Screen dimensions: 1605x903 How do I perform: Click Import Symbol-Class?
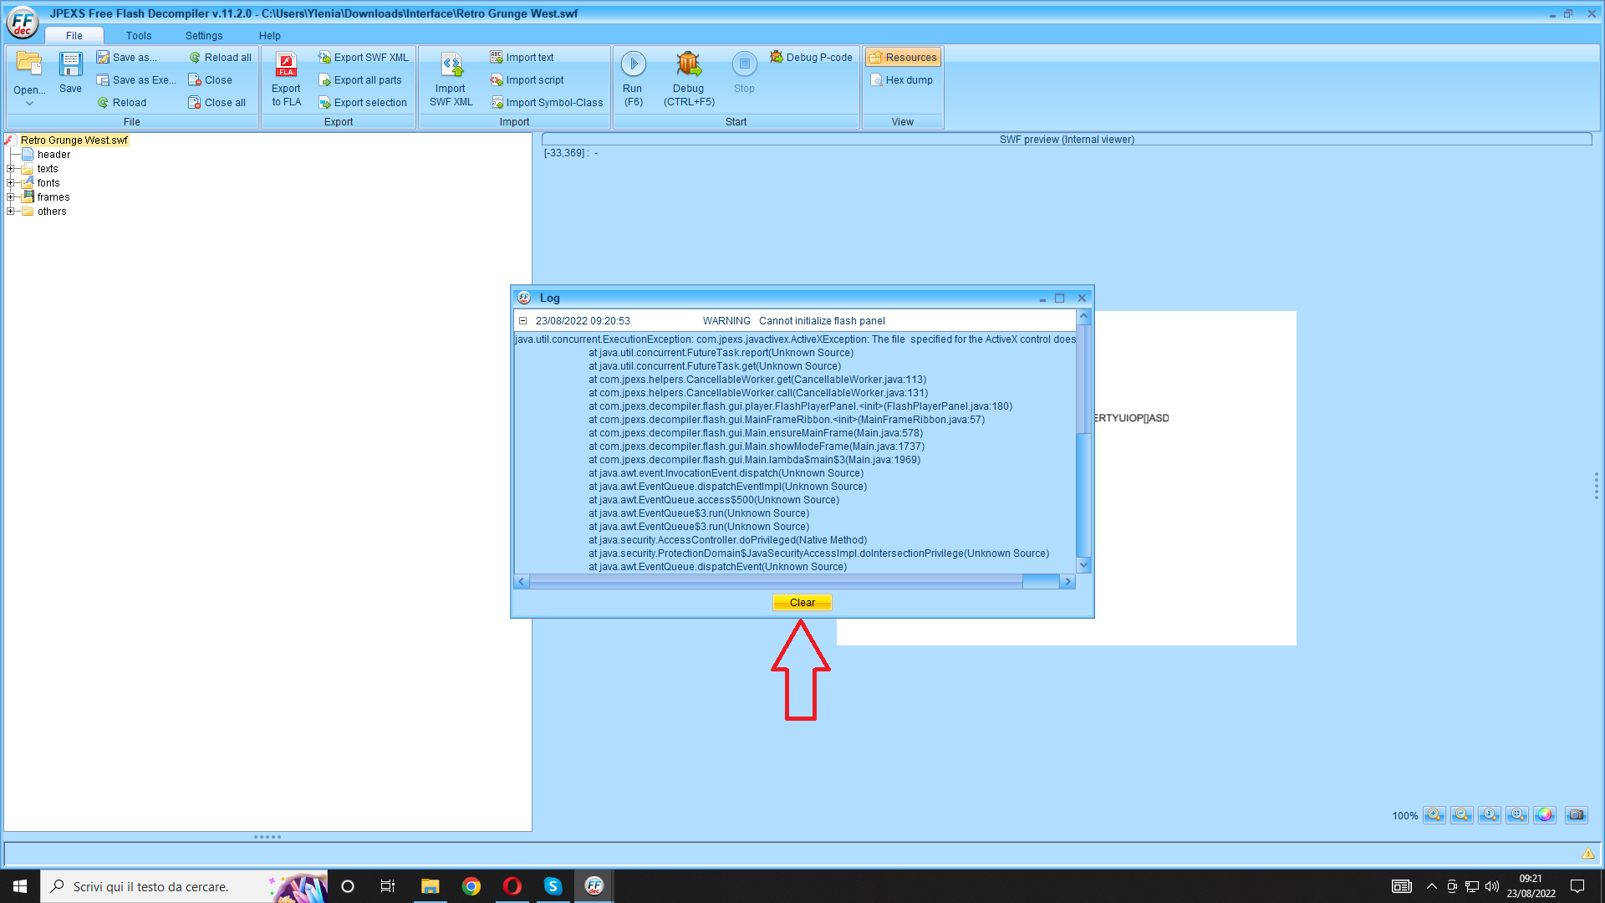(547, 103)
